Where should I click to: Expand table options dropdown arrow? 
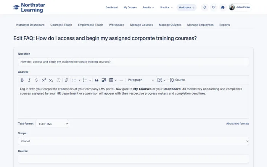116,80
